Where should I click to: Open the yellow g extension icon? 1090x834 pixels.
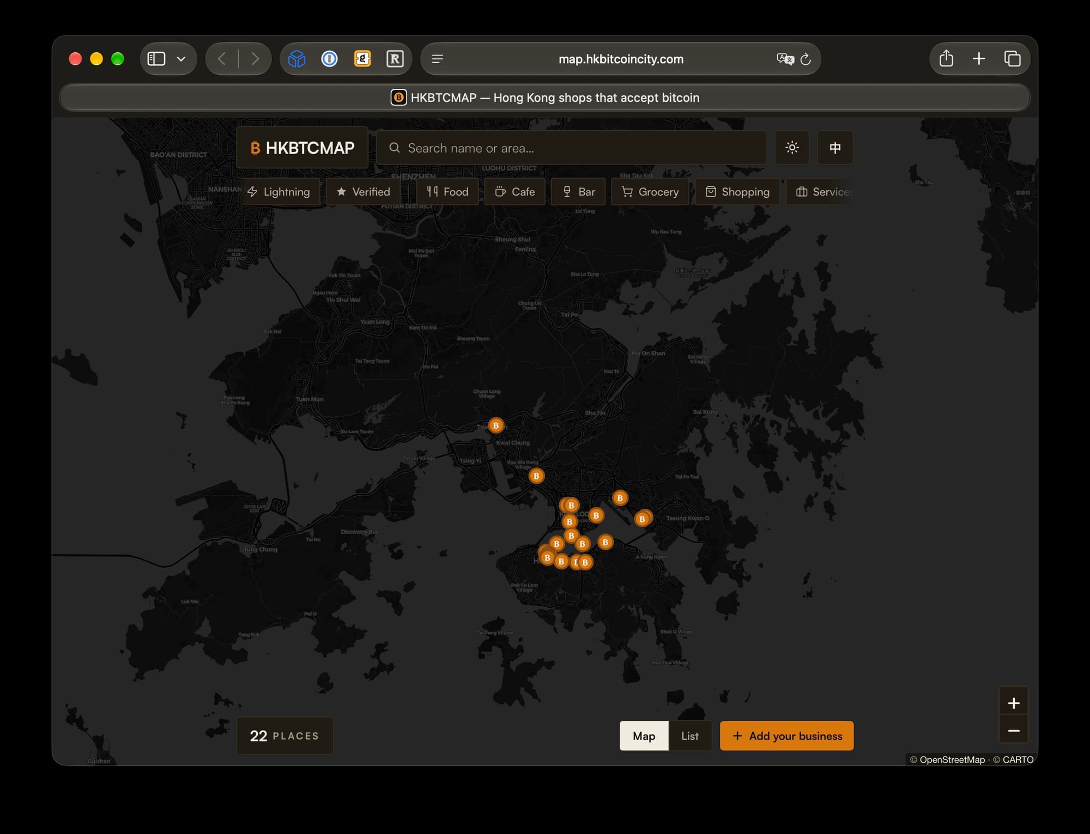(362, 59)
